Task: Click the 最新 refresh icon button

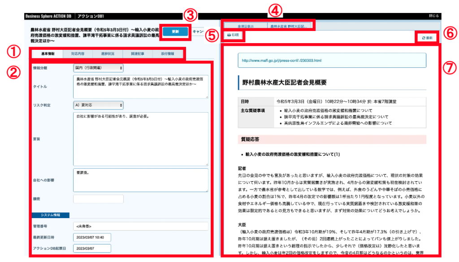Action: tap(427, 38)
